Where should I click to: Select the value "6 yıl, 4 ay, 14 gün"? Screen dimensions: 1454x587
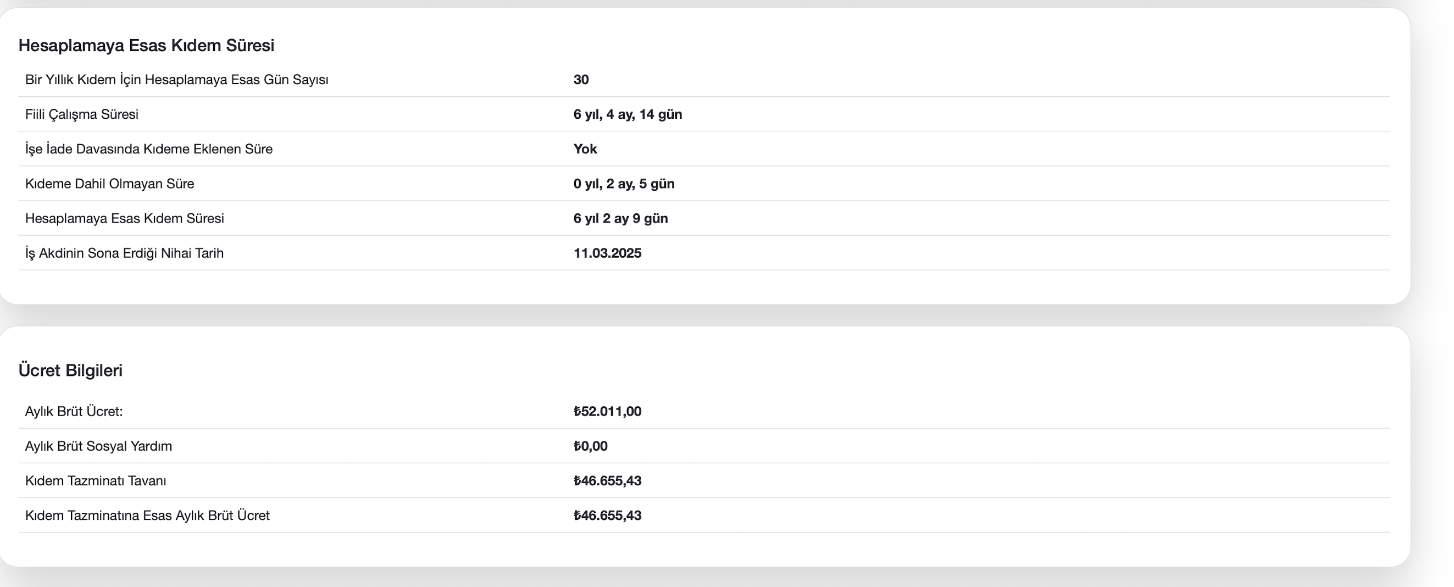point(628,114)
